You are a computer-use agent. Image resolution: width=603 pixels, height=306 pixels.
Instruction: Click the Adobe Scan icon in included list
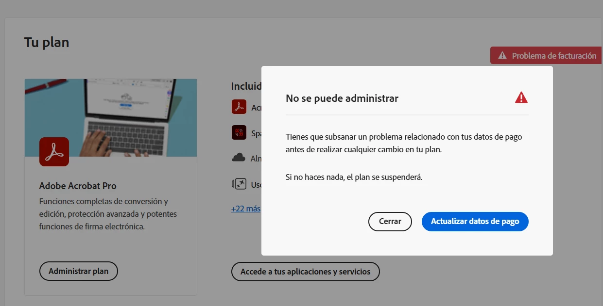tap(239, 132)
